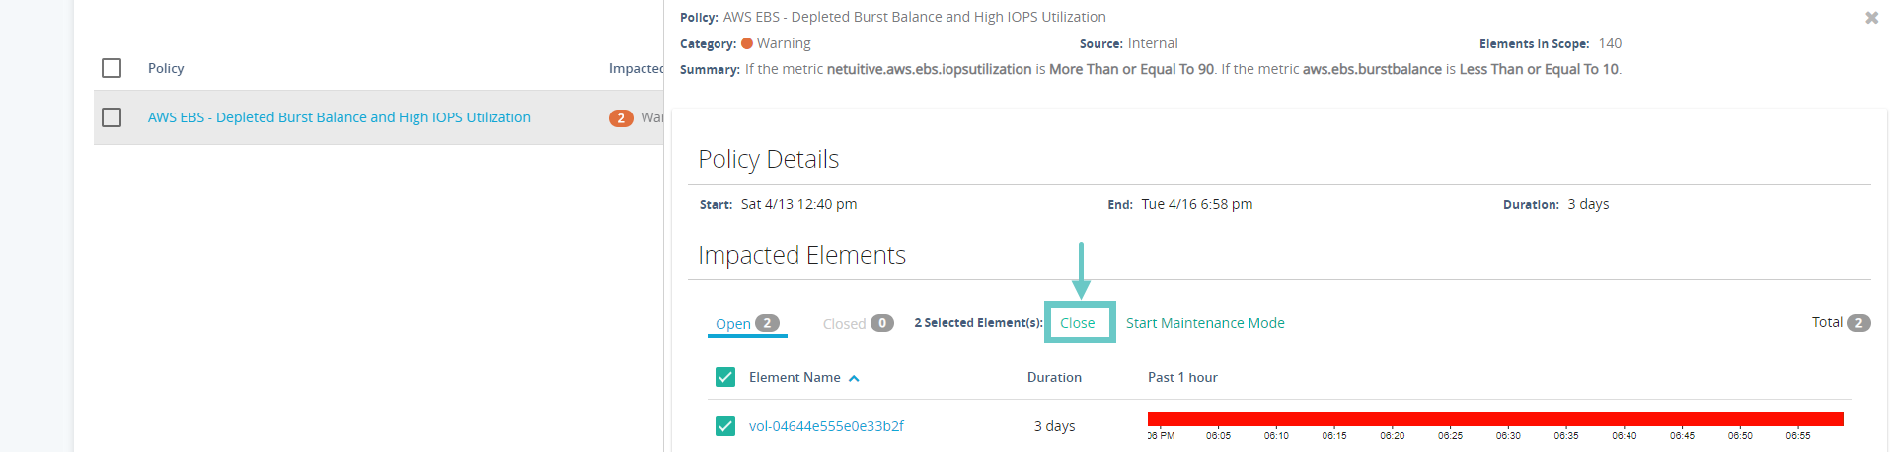The image size is (1893, 452).
Task: Uncheck the Element Name header checkbox
Action: click(725, 377)
